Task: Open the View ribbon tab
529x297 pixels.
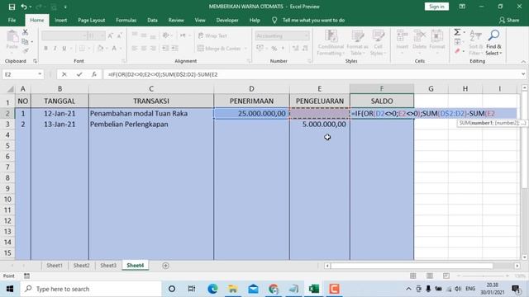Action: tap(200, 20)
